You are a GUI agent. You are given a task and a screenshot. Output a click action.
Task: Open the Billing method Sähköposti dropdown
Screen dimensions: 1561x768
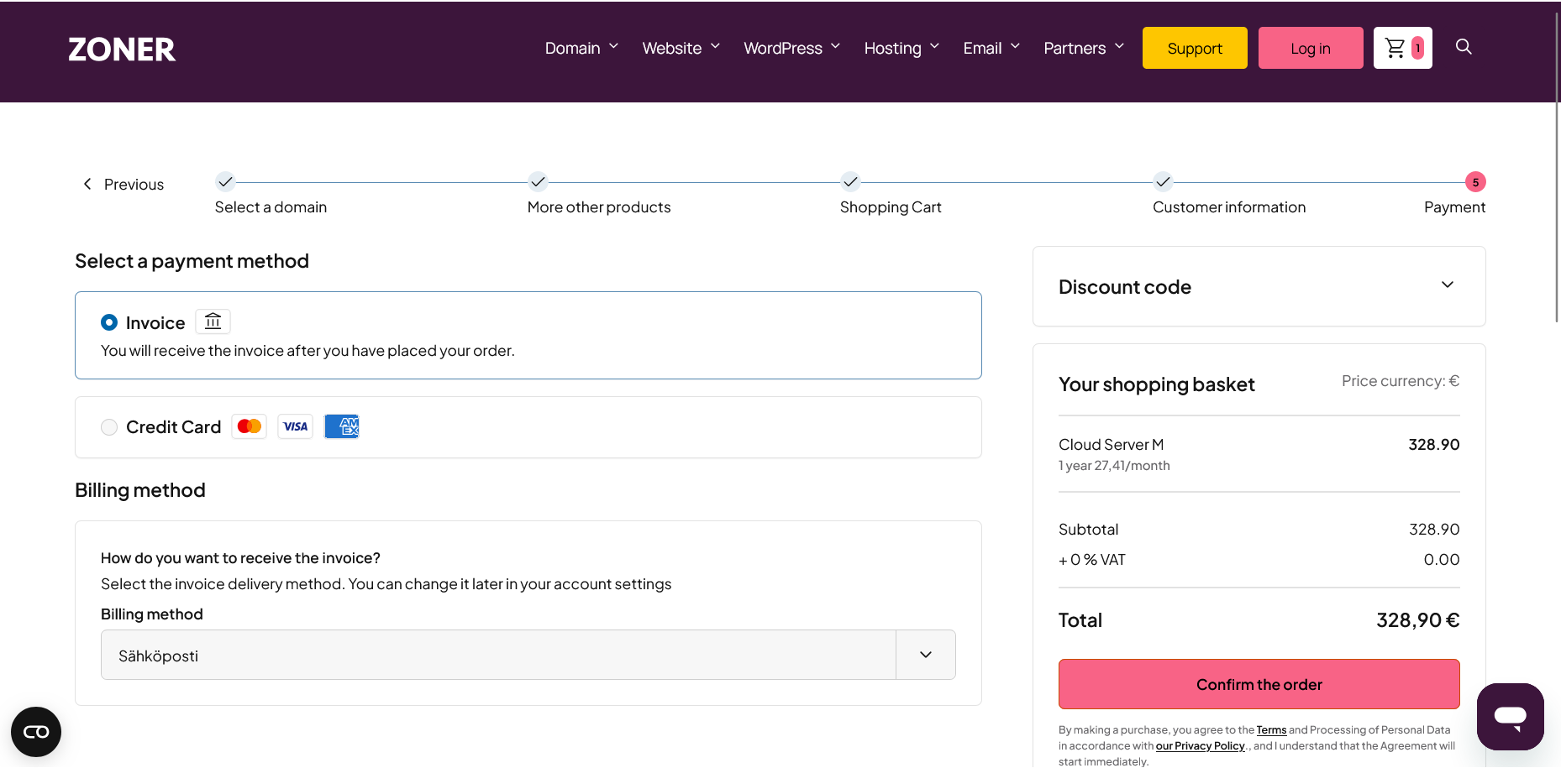[x=528, y=655]
